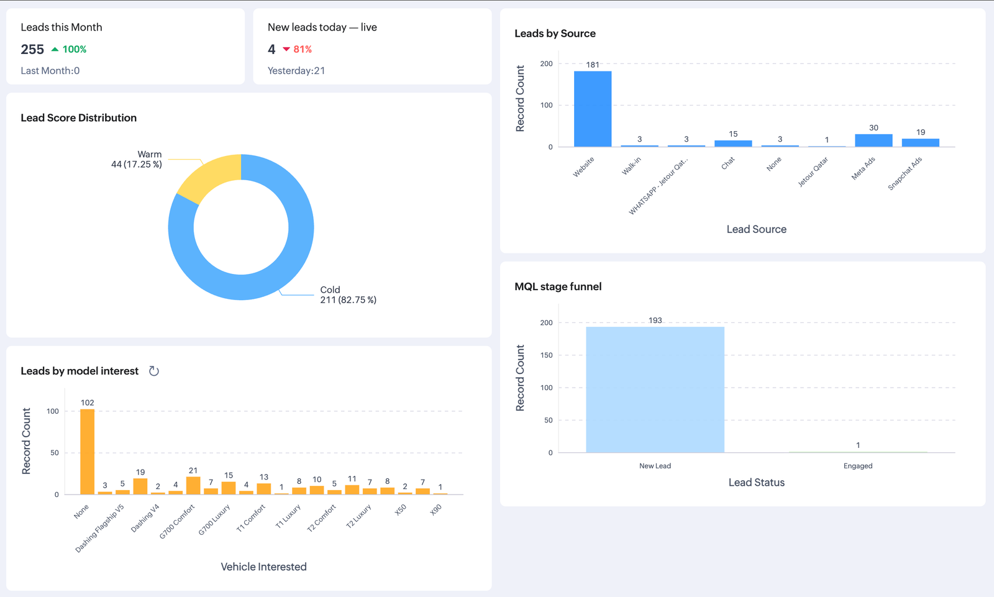
Task: Click 'Lead Score Distribution' heading
Action: [x=79, y=118]
